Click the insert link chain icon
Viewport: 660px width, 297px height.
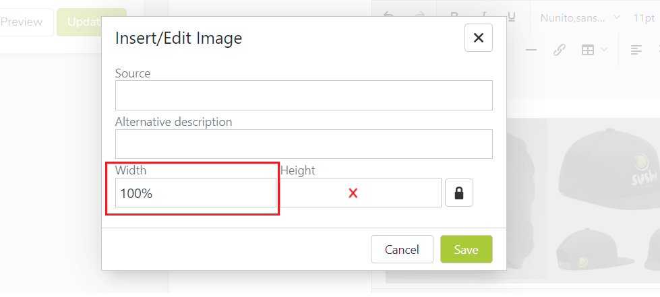tap(559, 50)
